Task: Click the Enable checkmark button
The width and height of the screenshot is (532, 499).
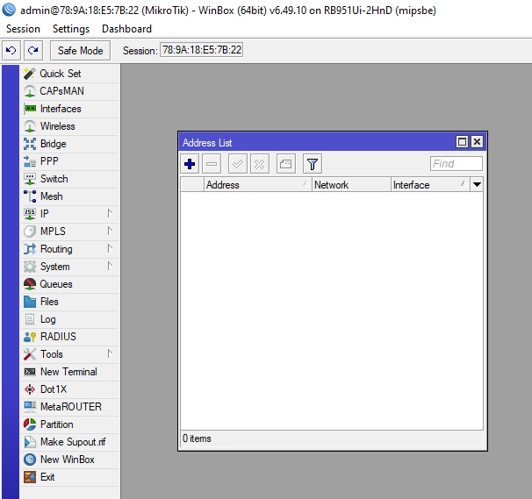Action: coord(238,164)
